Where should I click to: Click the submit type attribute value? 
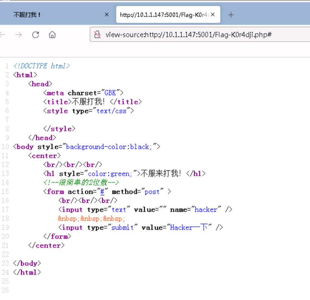122,228
